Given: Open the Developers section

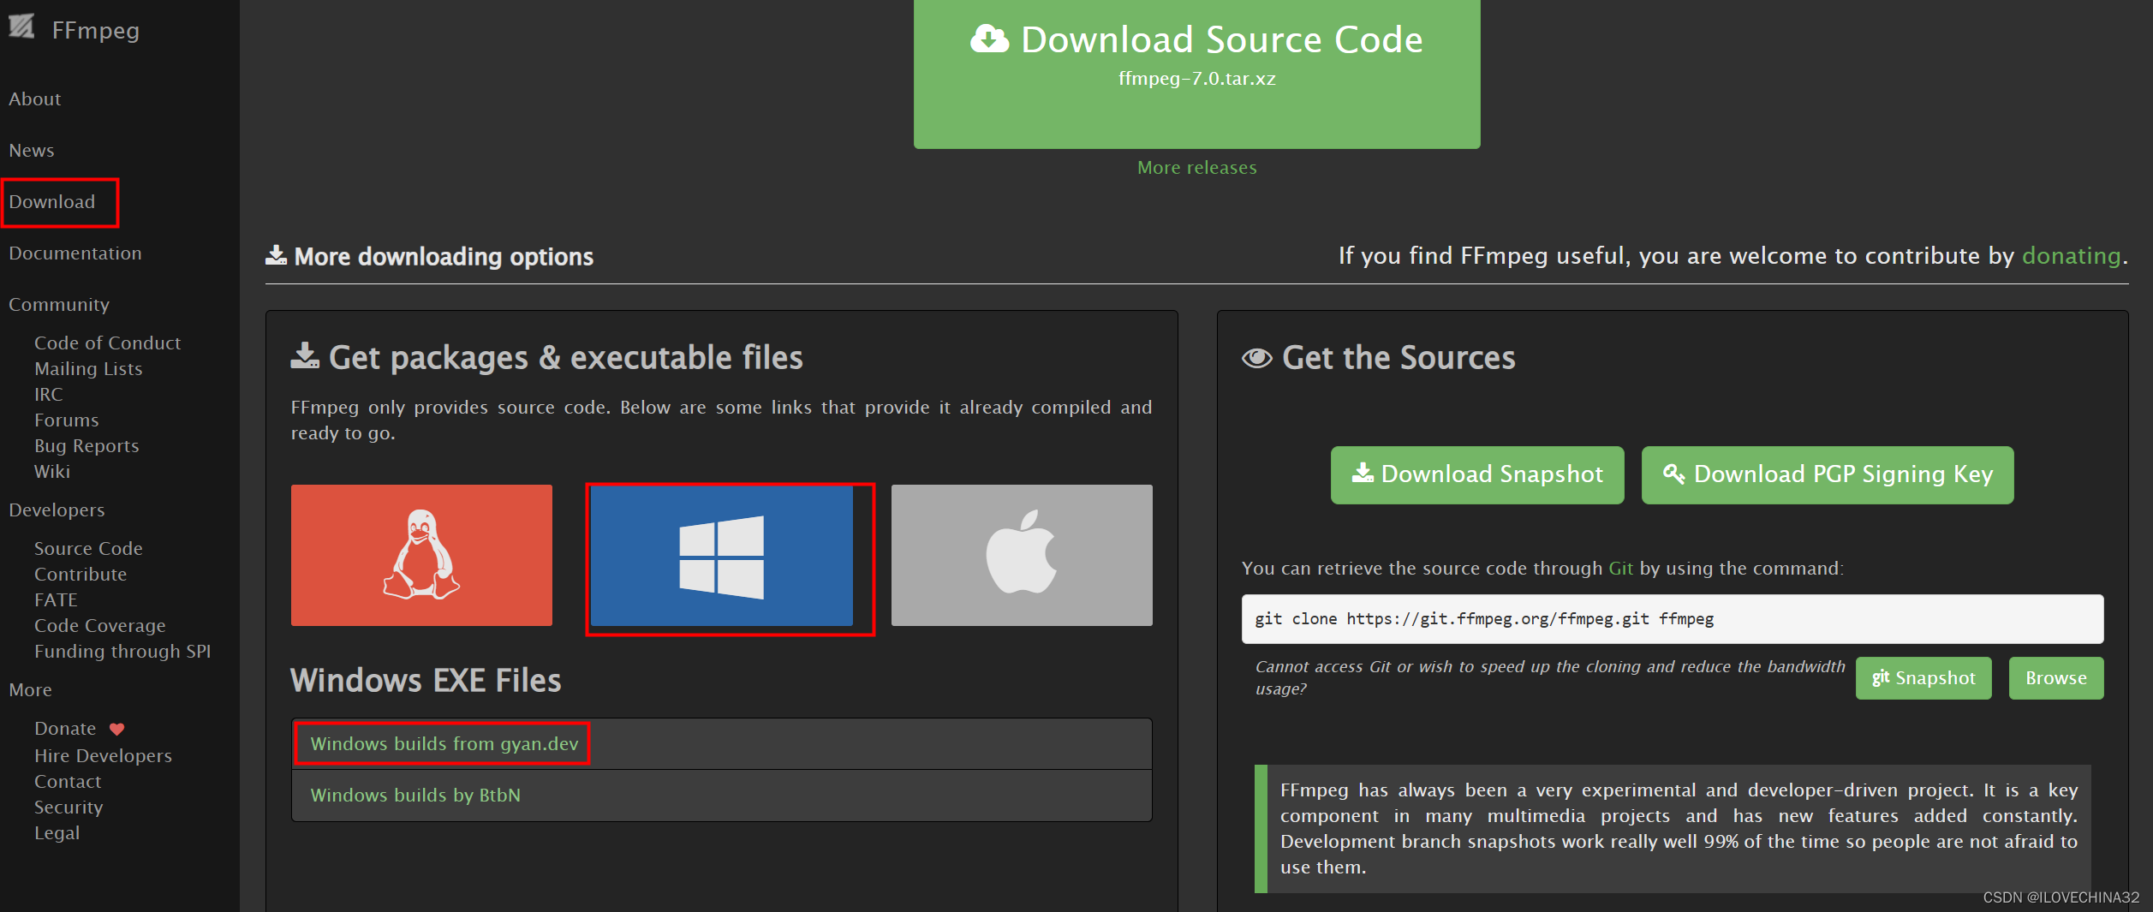Looking at the screenshot, I should tap(57, 510).
